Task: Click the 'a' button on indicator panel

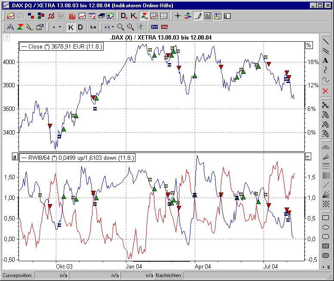Action: 15,157
